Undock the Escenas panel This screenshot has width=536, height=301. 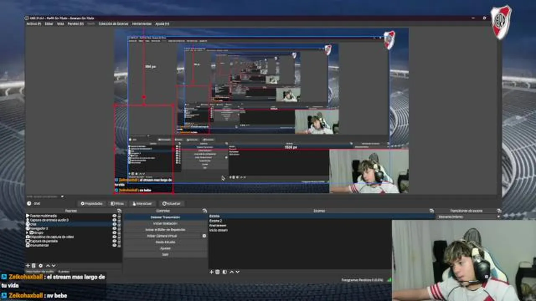(432, 211)
